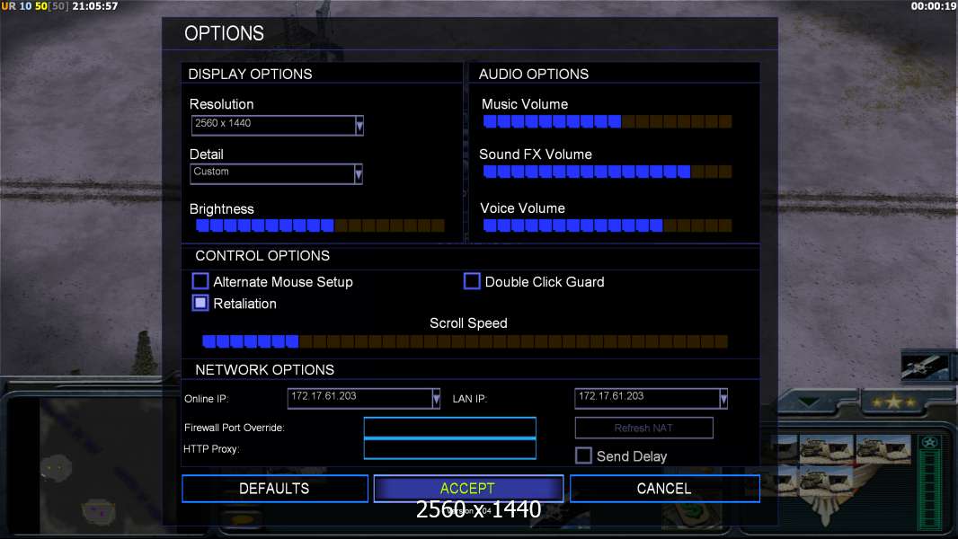This screenshot has height=539, width=958.
Task: Expand the LAN IP dropdown arrow
Action: tap(723, 399)
